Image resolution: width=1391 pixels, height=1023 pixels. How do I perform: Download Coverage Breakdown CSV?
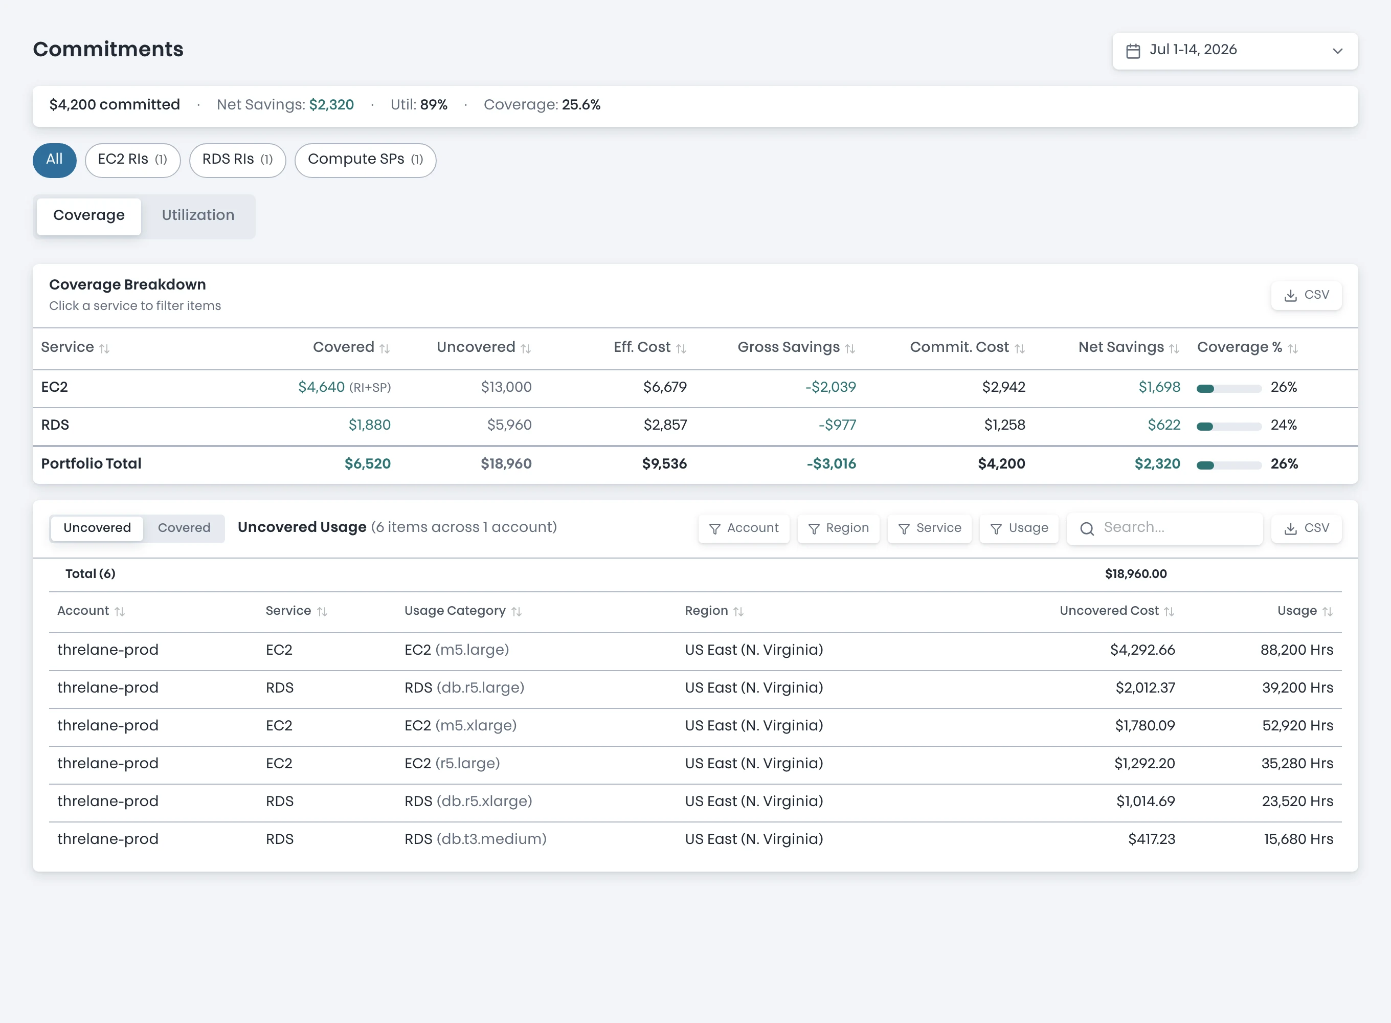[1306, 295]
